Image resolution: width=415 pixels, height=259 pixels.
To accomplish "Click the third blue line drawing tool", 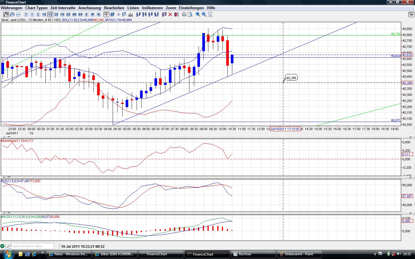I will pyautogui.click(x=150, y=14).
